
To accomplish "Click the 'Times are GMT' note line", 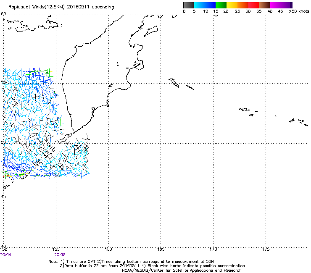I will [131, 262].
